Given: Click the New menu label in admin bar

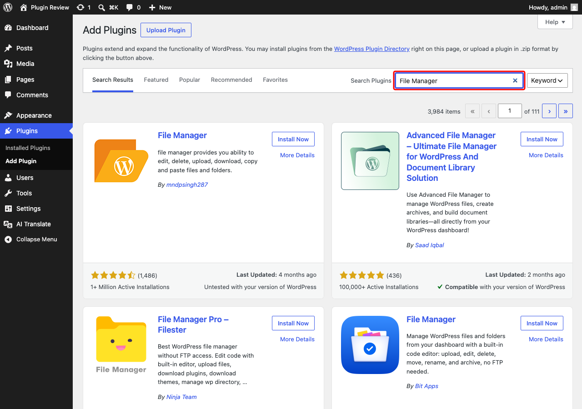Looking at the screenshot, I should [166, 7].
